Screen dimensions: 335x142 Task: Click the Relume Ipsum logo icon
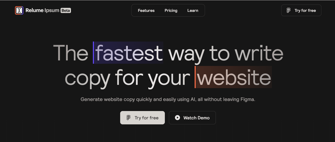[x=19, y=10]
